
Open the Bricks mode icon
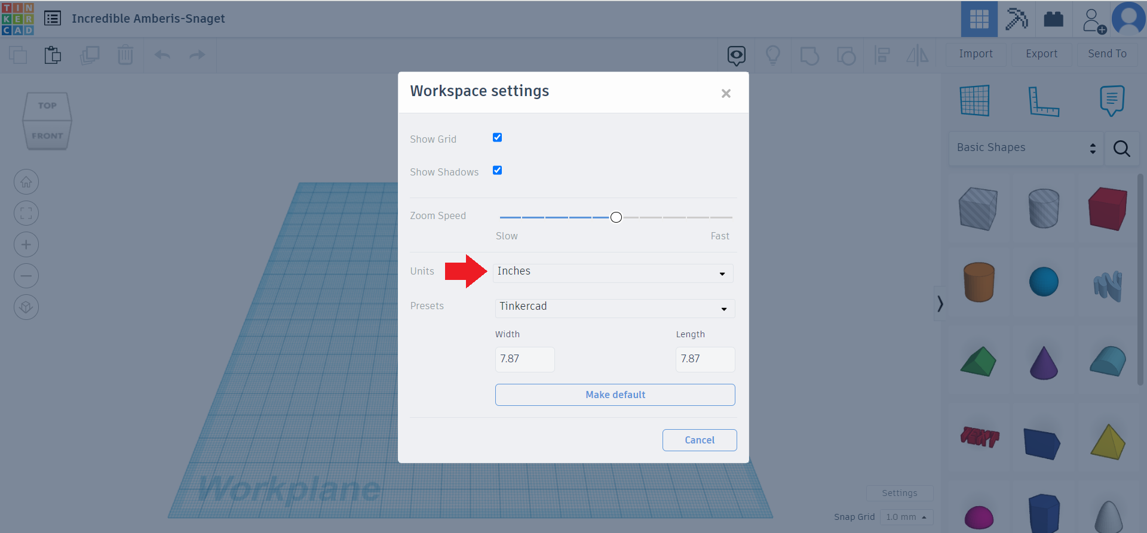(1053, 19)
